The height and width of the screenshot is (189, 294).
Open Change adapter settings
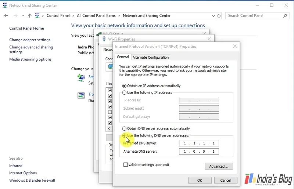coord(30,40)
